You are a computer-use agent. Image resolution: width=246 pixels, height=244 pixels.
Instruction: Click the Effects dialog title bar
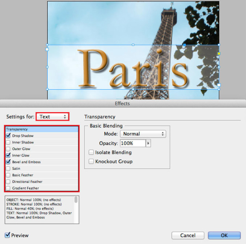coord(123,103)
